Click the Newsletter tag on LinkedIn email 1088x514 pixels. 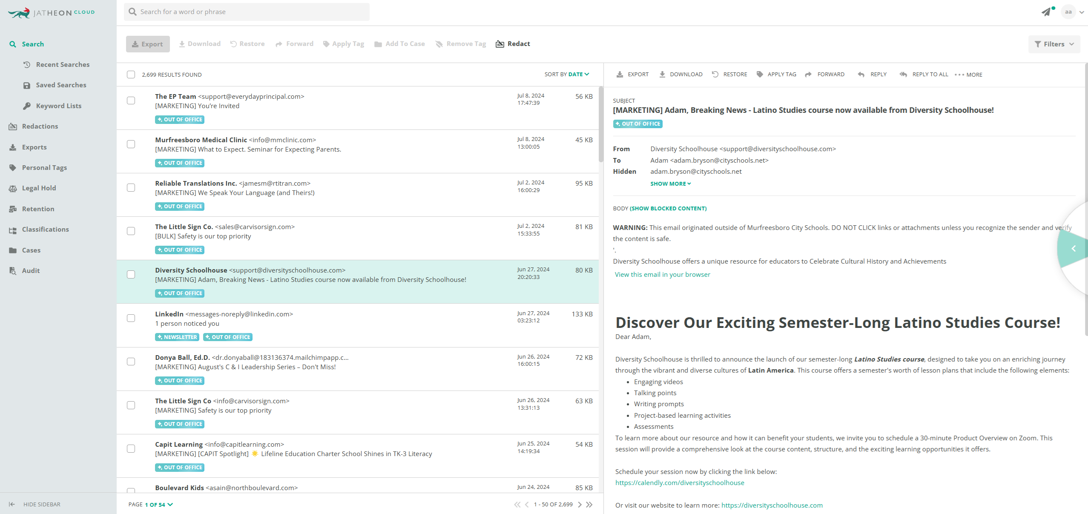pos(178,337)
